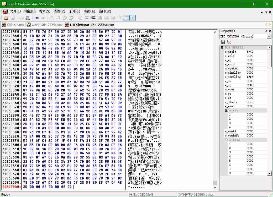The height and width of the screenshot is (197, 273).
Task: Select the e_csum property row
Action: [x=245, y=90]
